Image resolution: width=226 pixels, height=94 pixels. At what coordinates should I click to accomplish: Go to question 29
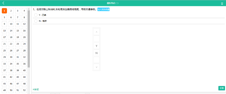[x=4, y=57]
